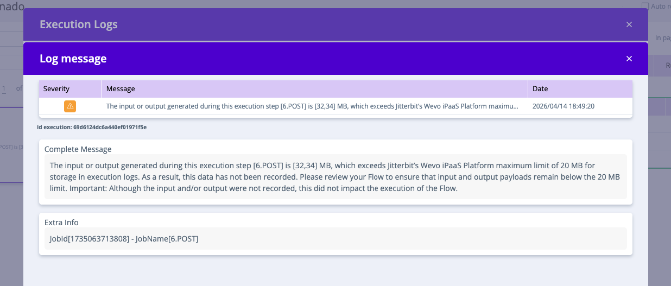Click the Extra Info heading

tap(61, 223)
